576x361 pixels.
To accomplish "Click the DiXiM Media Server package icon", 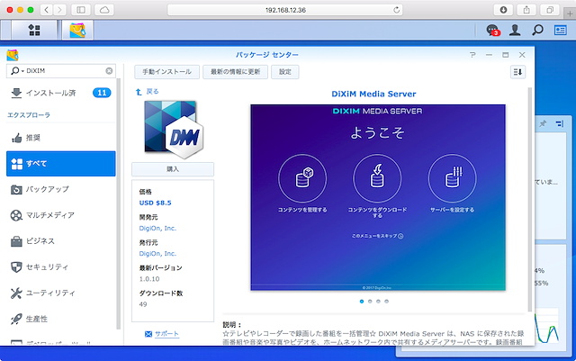I will pos(174,130).
